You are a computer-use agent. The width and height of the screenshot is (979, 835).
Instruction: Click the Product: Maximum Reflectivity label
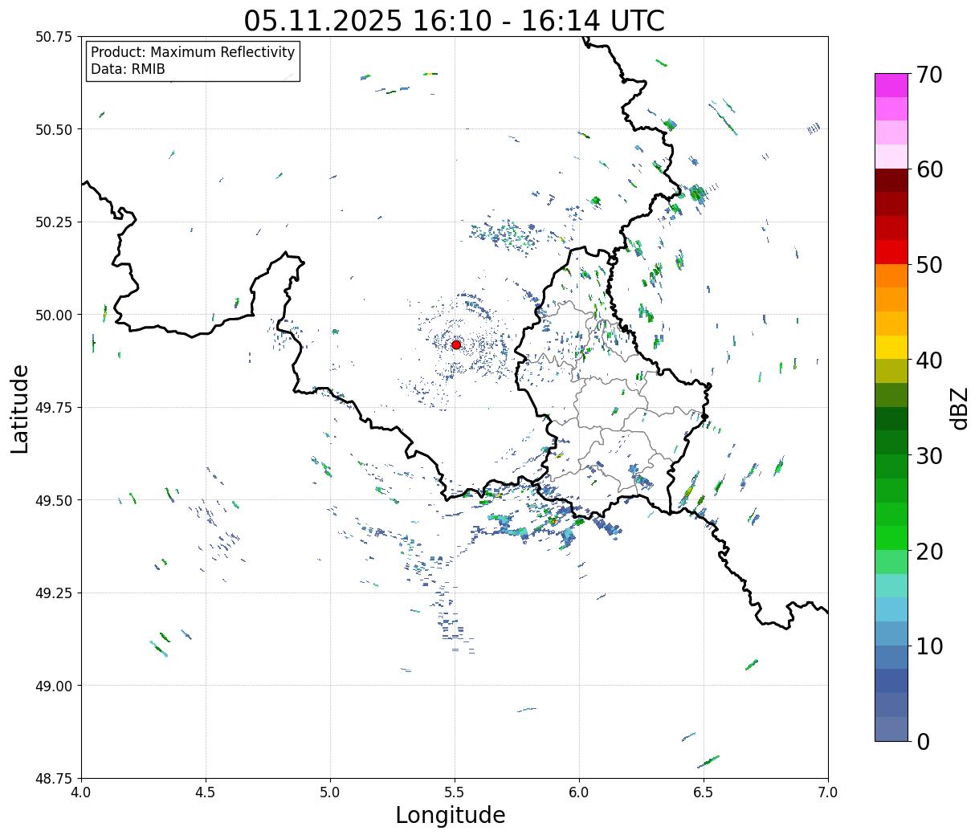pyautogui.click(x=193, y=52)
